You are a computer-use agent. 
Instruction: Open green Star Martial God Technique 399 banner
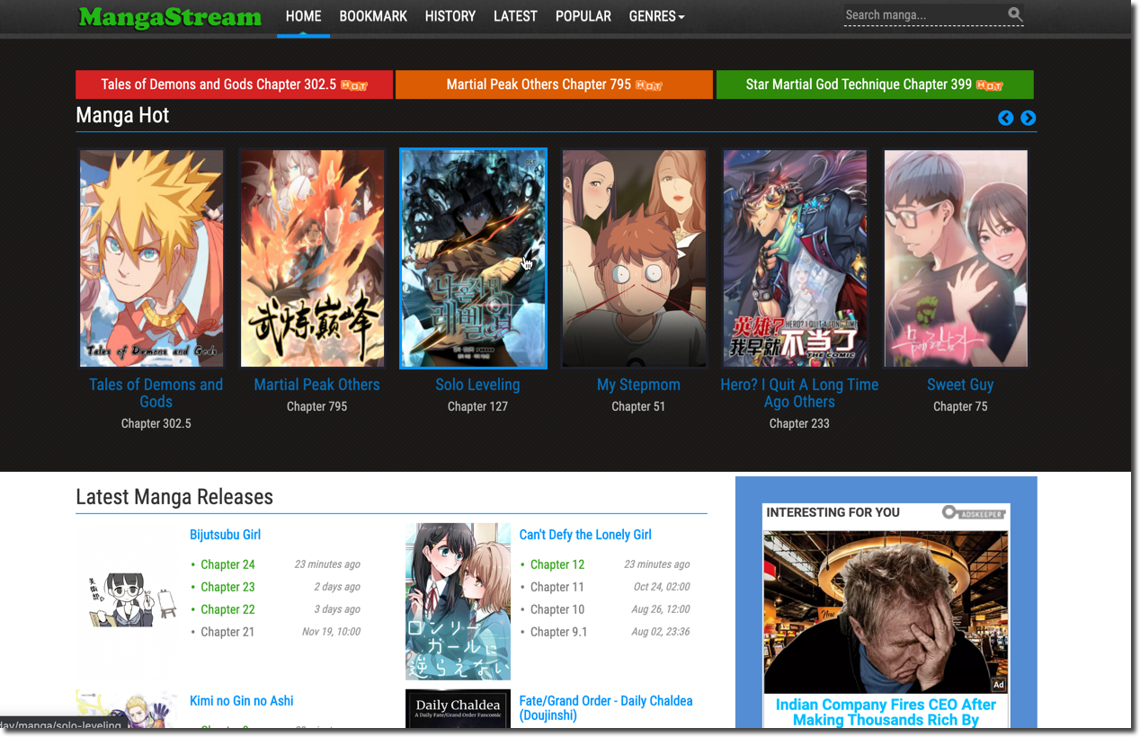(x=875, y=84)
